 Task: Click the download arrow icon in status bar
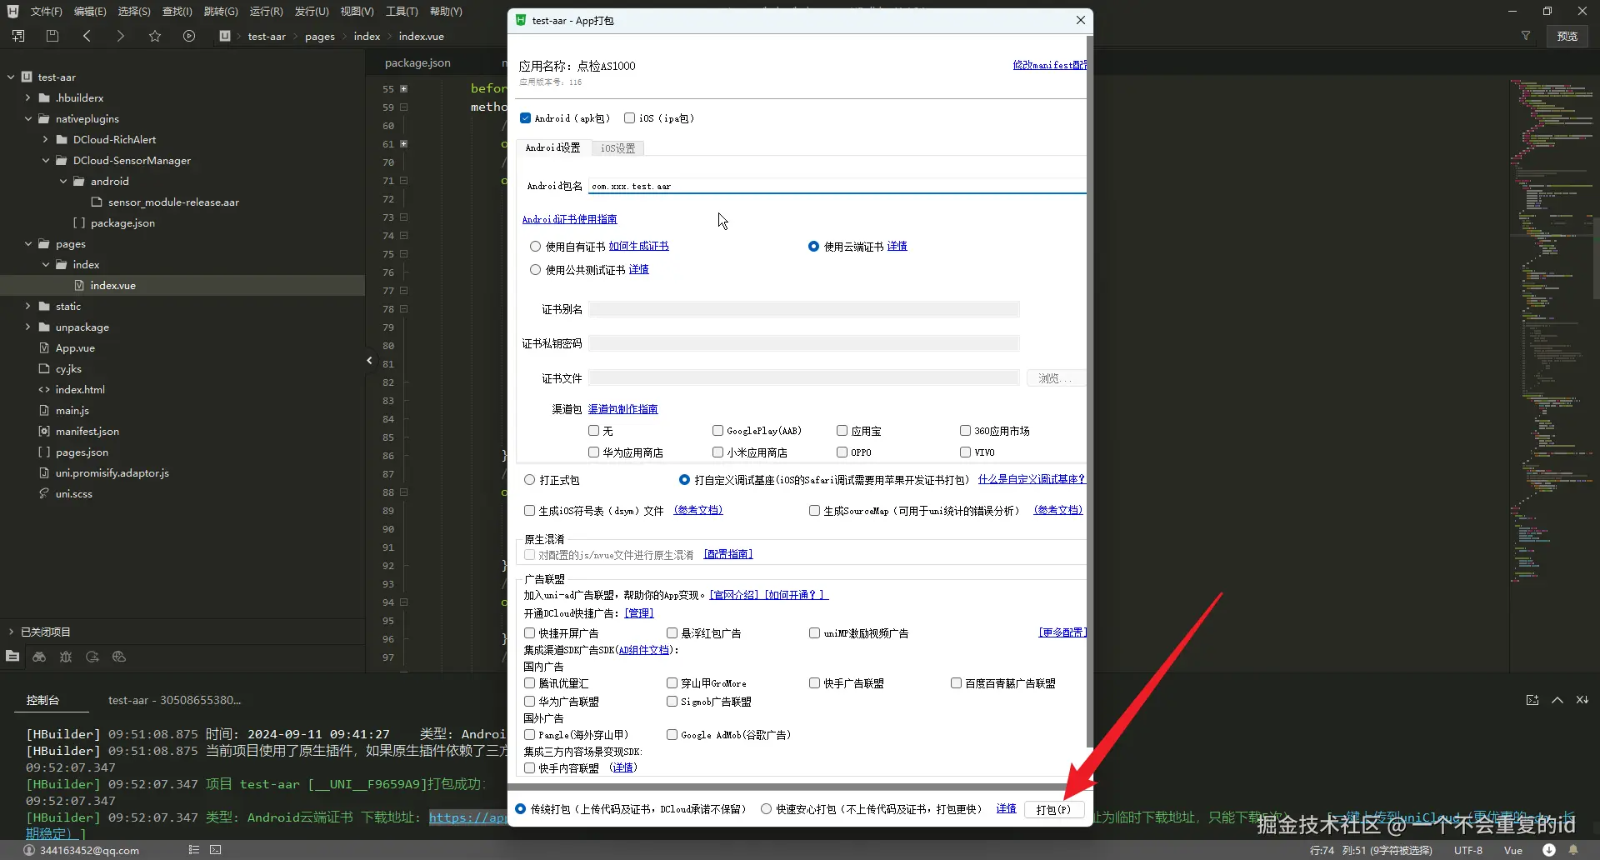1549,850
